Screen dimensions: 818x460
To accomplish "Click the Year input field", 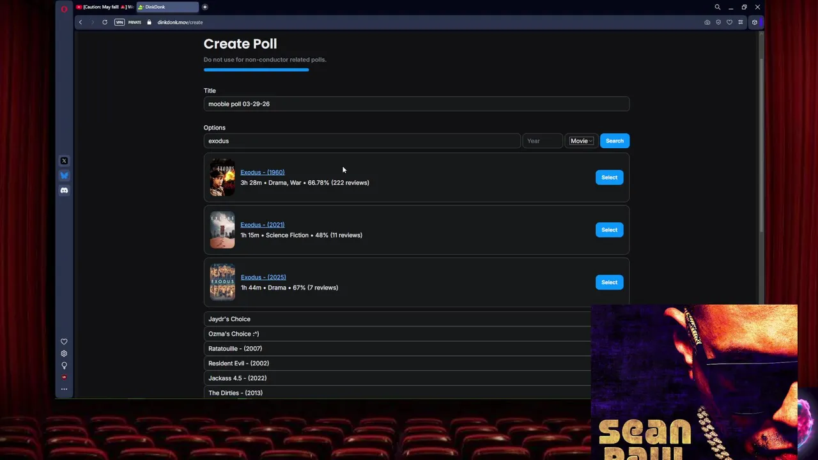I will pos(543,141).
